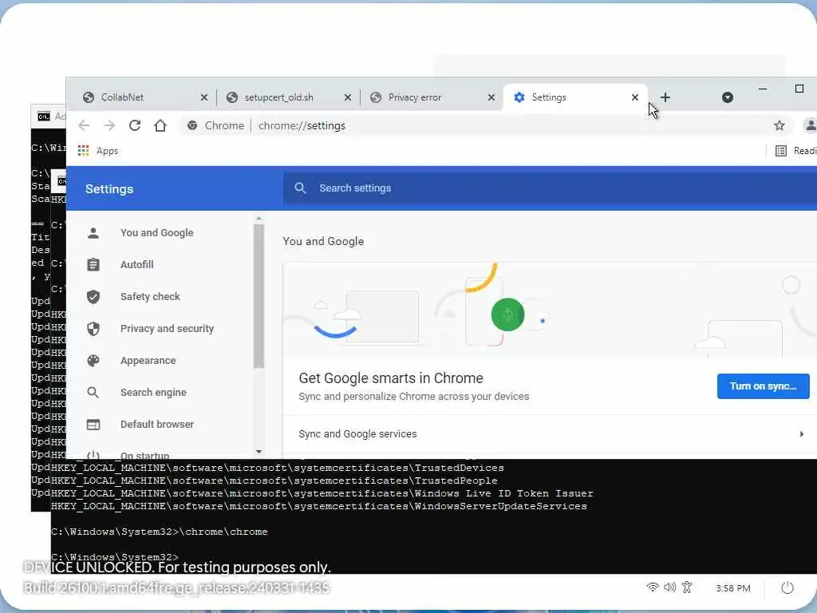
Task: Click the Windows Live ID Token Issuer line
Action: (x=322, y=493)
